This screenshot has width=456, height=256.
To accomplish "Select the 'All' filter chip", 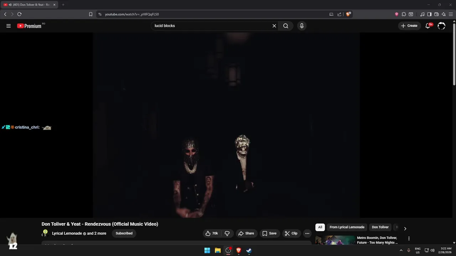I will coord(320,227).
